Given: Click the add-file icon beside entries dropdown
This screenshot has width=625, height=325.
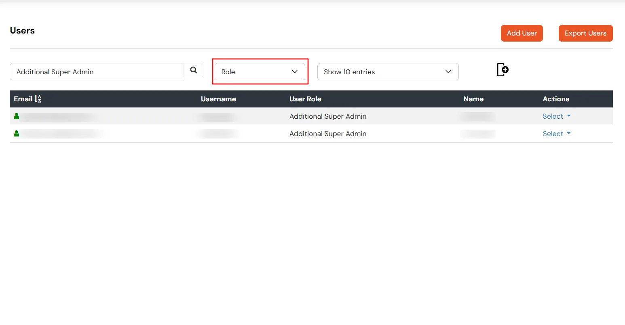Looking at the screenshot, I should [503, 69].
